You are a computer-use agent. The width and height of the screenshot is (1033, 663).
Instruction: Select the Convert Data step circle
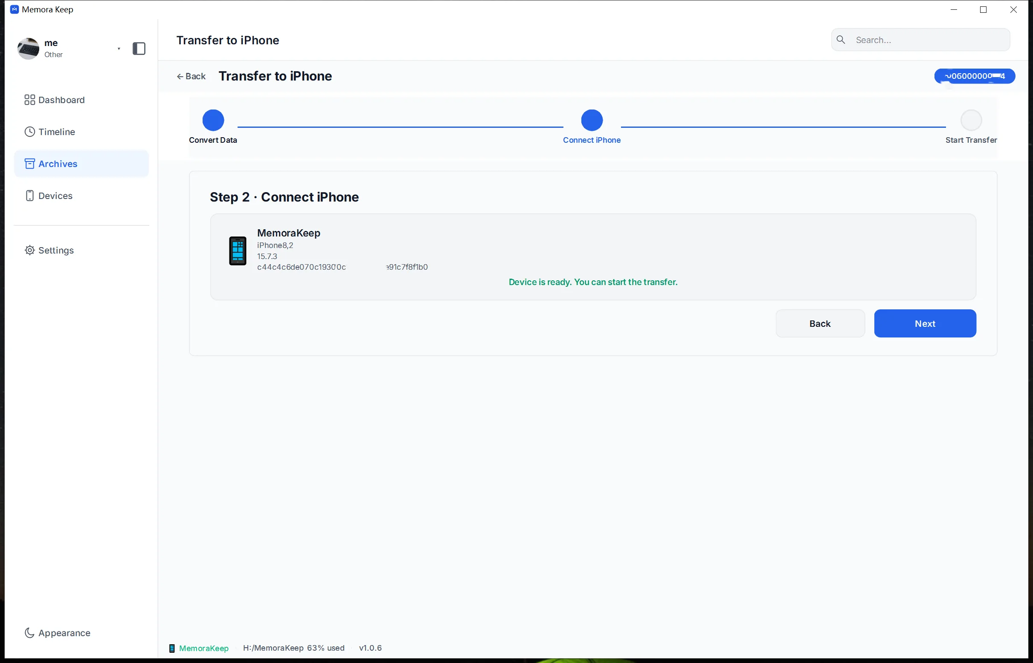213,120
